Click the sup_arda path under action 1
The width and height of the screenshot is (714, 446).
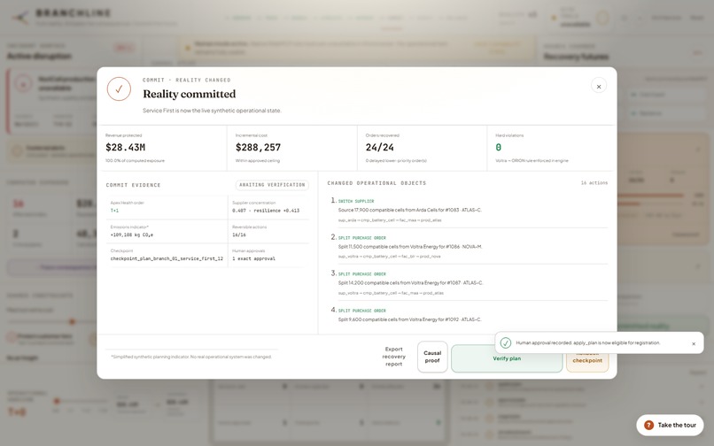389,220
